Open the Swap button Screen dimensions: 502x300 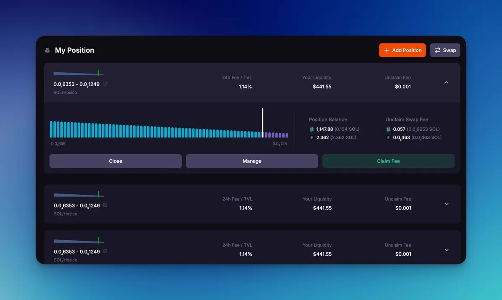445,50
